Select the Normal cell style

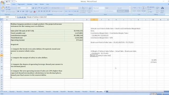99,8
